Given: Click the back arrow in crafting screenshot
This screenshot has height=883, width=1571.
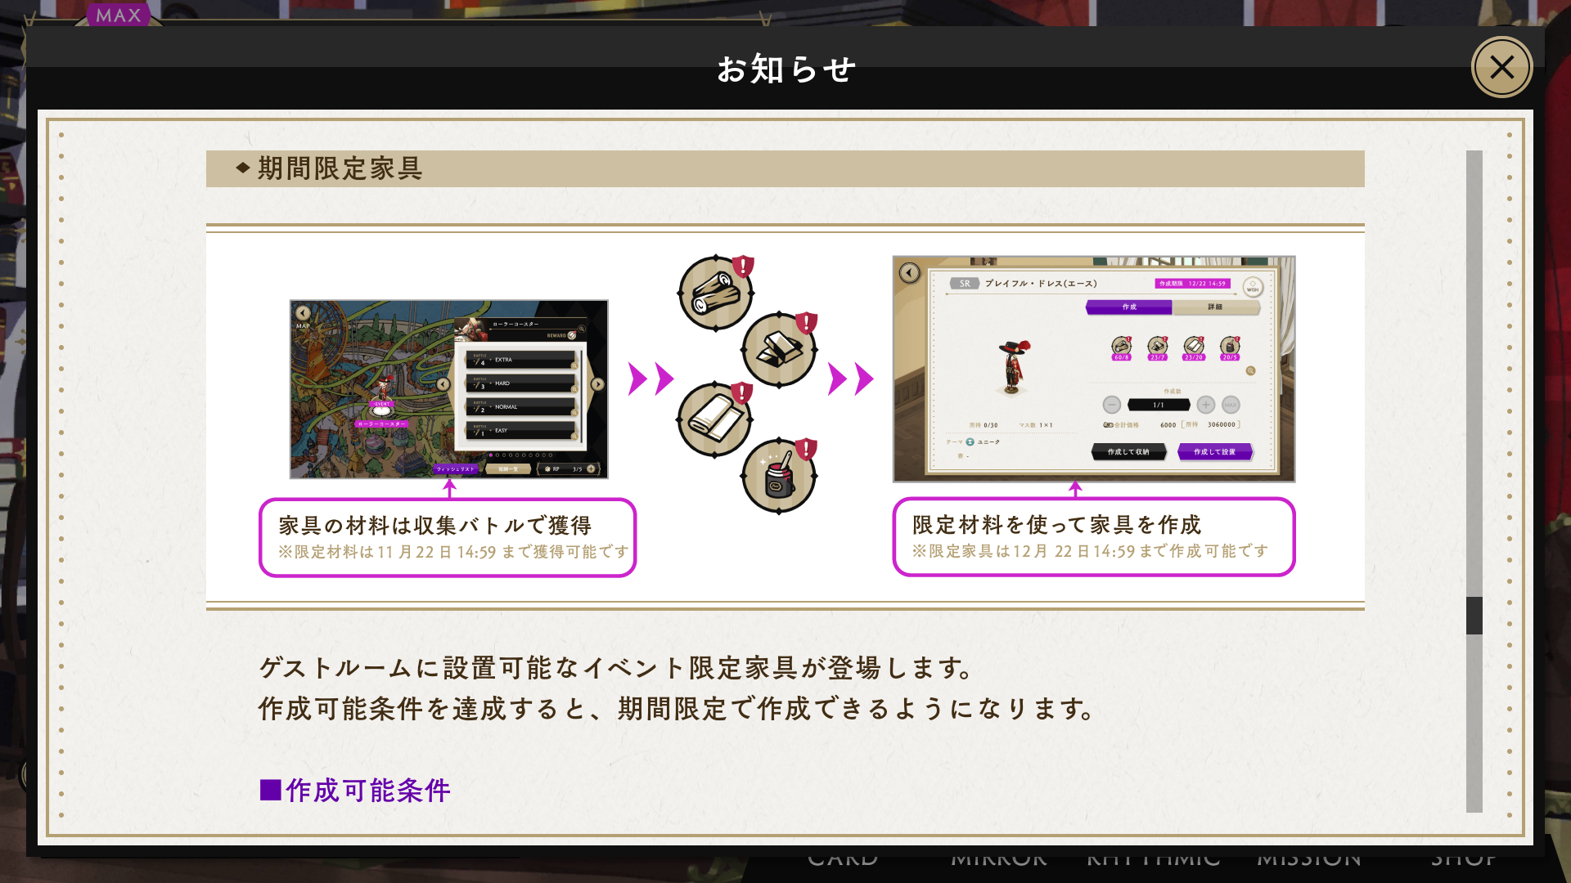Looking at the screenshot, I should tap(910, 273).
